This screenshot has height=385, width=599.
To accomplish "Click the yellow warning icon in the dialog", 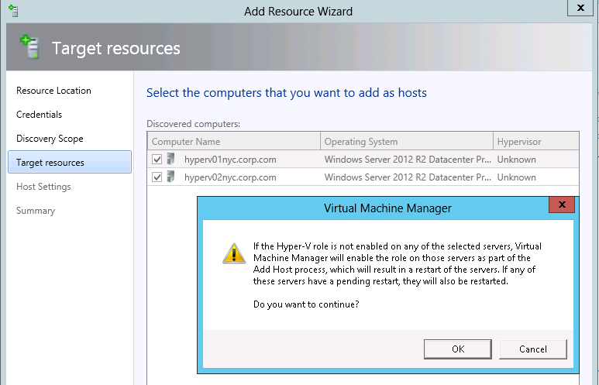I will [234, 253].
